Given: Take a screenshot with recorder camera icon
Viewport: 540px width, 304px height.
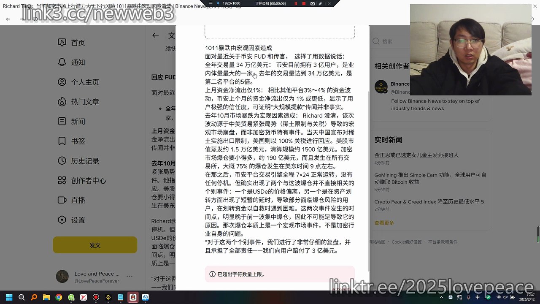Looking at the screenshot, I should click(312, 3).
